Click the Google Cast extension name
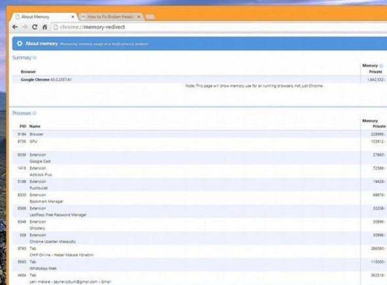Viewport: 387px width, 285px height. click(40, 161)
